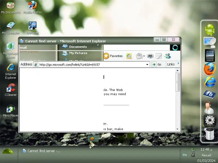218x163 pixels.
Task: Click the Go button
Action: pyautogui.click(x=157, y=64)
